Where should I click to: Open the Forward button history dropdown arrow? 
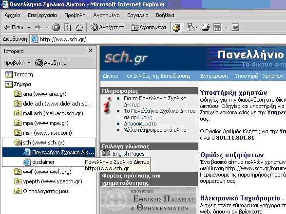(x=47, y=28)
